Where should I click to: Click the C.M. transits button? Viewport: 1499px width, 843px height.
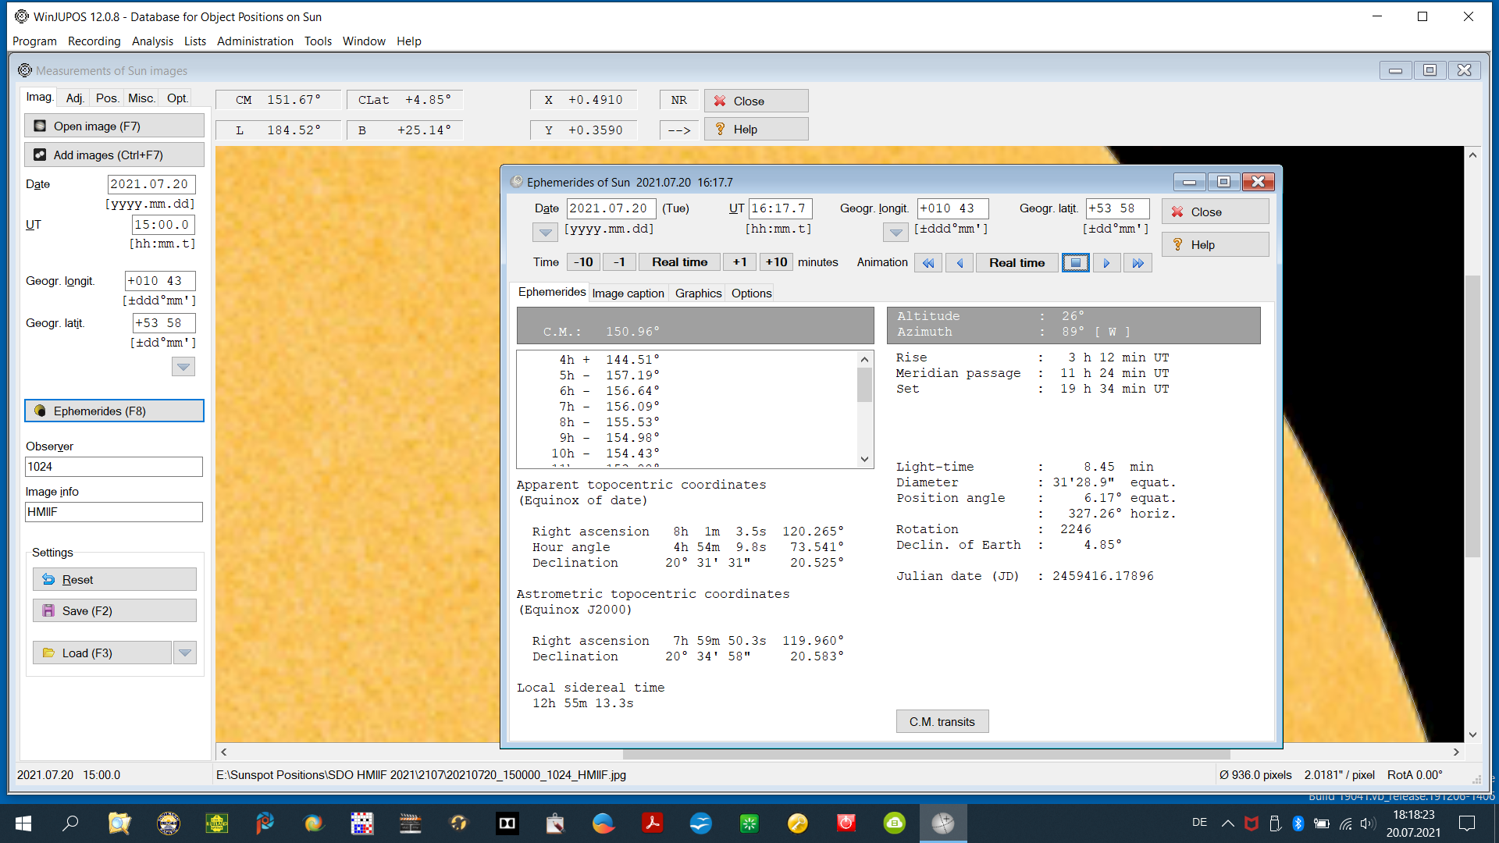pos(942,720)
